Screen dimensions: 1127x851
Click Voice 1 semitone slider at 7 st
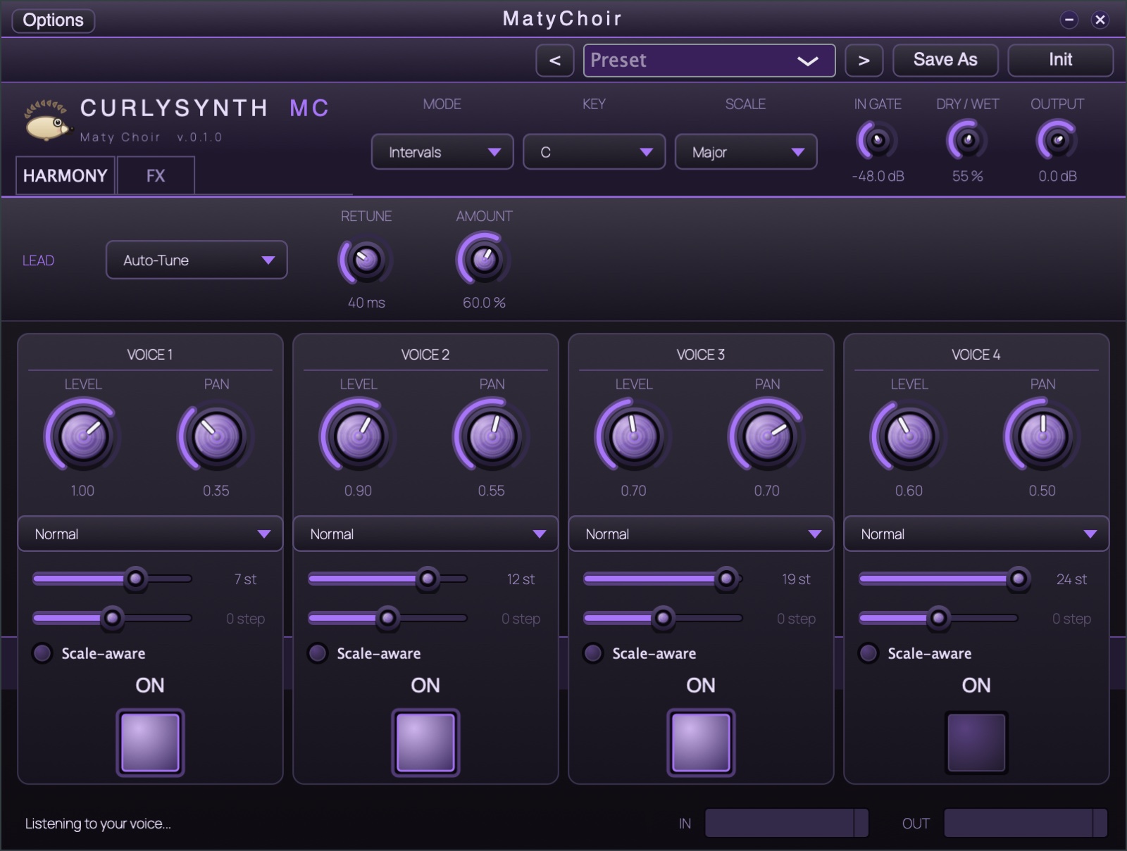click(113, 579)
